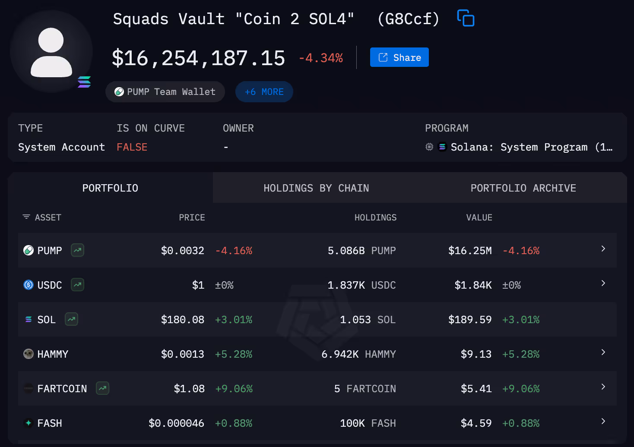Click the wallet avatar image
The image size is (634, 447).
point(51,51)
